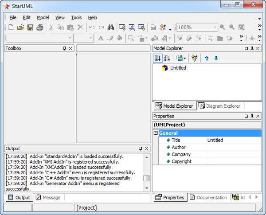Screen dimensions: 266x215
Task: Click the Output panel scrollbar thumb
Action: [147, 178]
